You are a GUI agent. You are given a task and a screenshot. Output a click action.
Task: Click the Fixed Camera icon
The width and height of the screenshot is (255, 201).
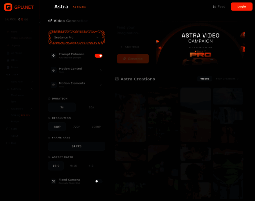pos(53,181)
